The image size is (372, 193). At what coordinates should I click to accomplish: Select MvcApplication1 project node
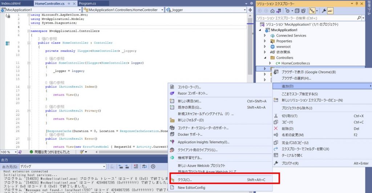click(x=284, y=30)
